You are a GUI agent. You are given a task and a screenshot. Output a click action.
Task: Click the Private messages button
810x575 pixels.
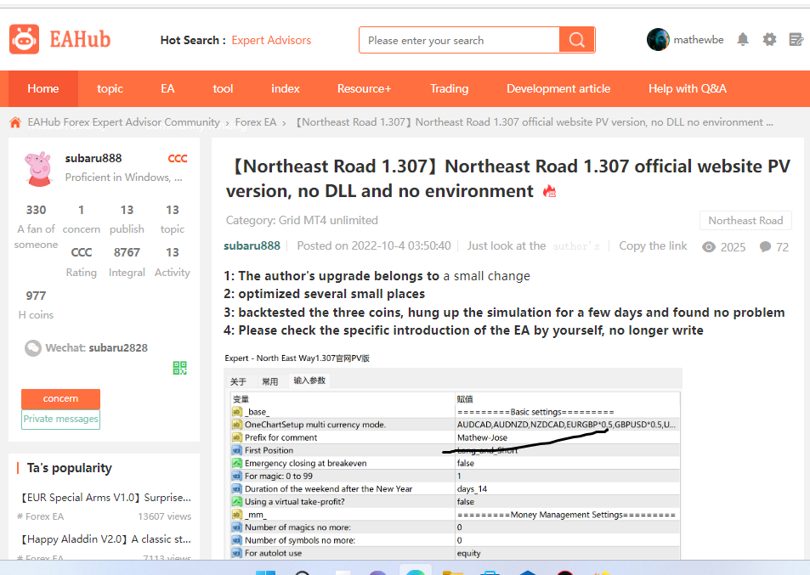[x=60, y=419]
